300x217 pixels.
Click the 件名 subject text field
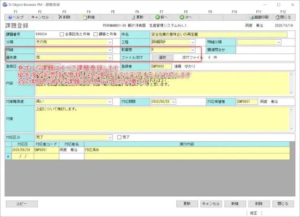point(218,34)
